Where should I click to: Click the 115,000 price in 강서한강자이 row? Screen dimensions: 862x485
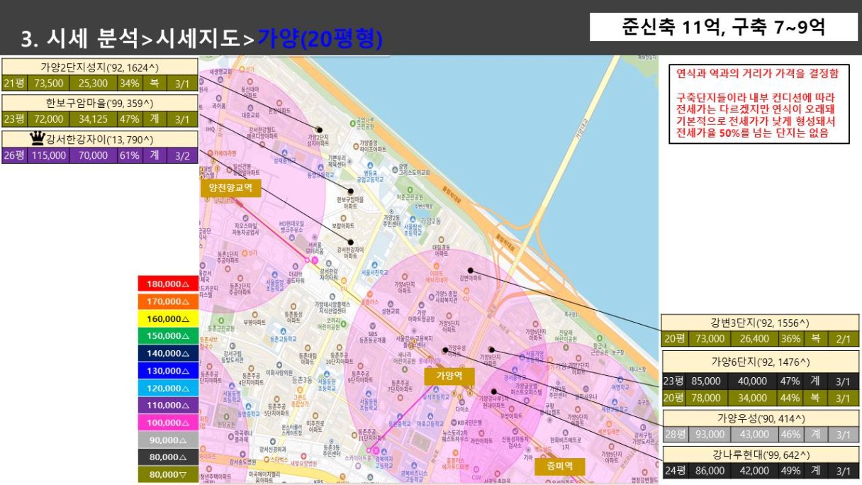click(48, 155)
